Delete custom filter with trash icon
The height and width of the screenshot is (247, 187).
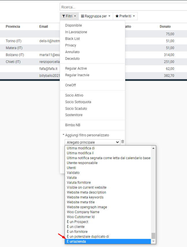pyautogui.click(x=123, y=142)
